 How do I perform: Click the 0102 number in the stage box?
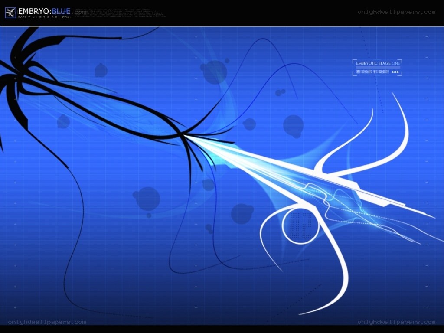point(395,72)
